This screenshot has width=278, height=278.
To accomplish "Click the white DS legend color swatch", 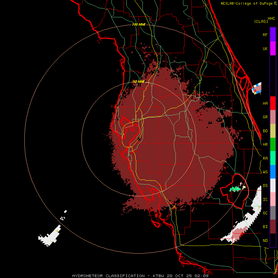I will click(x=273, y=185).
